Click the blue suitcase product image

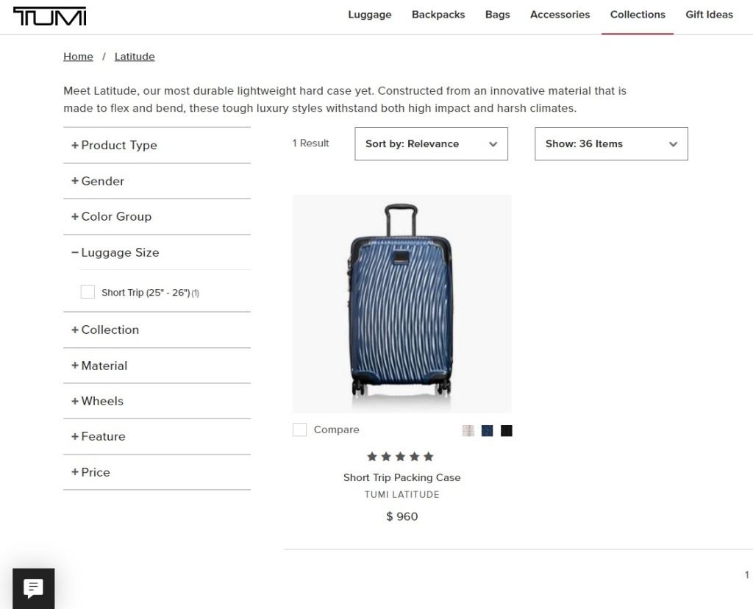coord(402,303)
